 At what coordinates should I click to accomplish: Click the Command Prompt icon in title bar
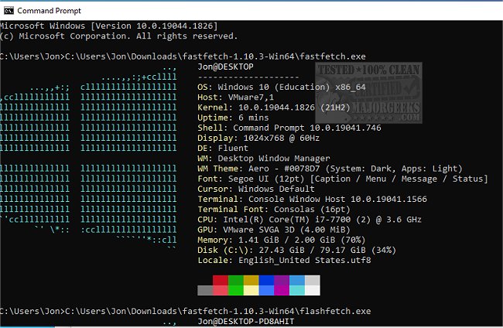[8, 11]
